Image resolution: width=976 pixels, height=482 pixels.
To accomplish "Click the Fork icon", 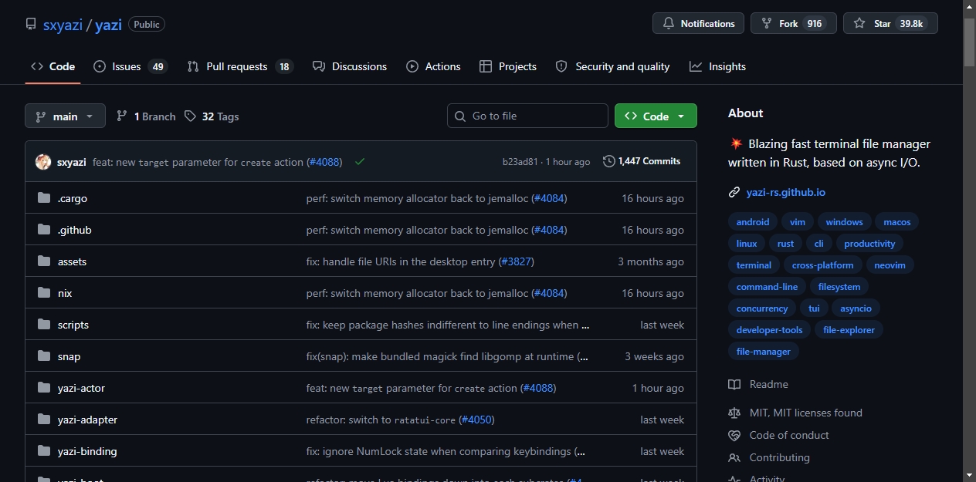I will [x=766, y=24].
